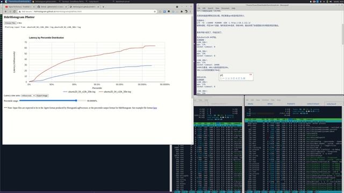Open Mousepad View menu
Viewport: 344px width, 193px height.
[x=217, y=9]
